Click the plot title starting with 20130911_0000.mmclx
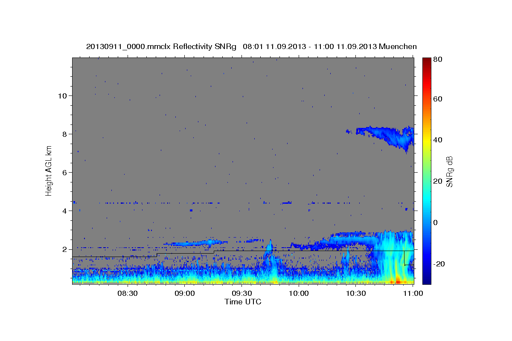The height and width of the screenshot is (341, 512). 251,46
